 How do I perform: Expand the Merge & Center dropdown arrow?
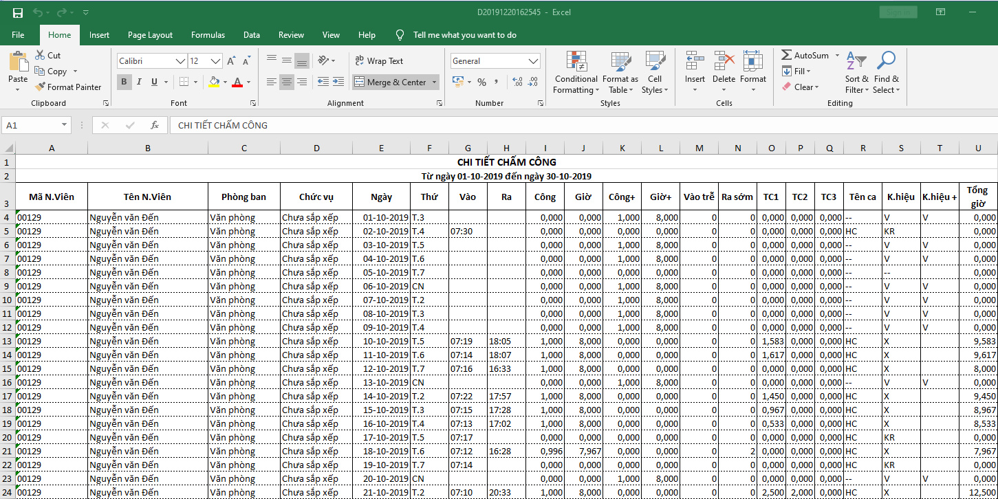click(x=435, y=82)
